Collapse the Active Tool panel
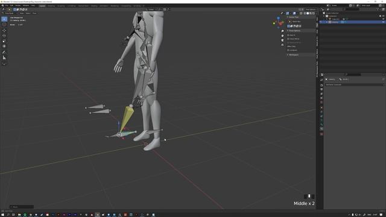This screenshot has height=217, width=386. [288, 17]
